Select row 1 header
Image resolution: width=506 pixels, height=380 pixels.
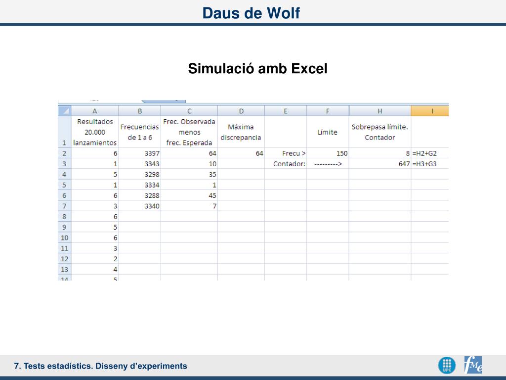(x=65, y=132)
